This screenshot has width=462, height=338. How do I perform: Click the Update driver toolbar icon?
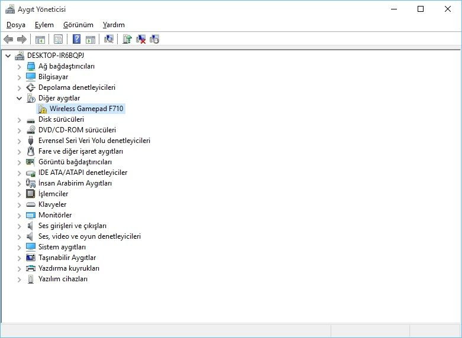(127, 39)
